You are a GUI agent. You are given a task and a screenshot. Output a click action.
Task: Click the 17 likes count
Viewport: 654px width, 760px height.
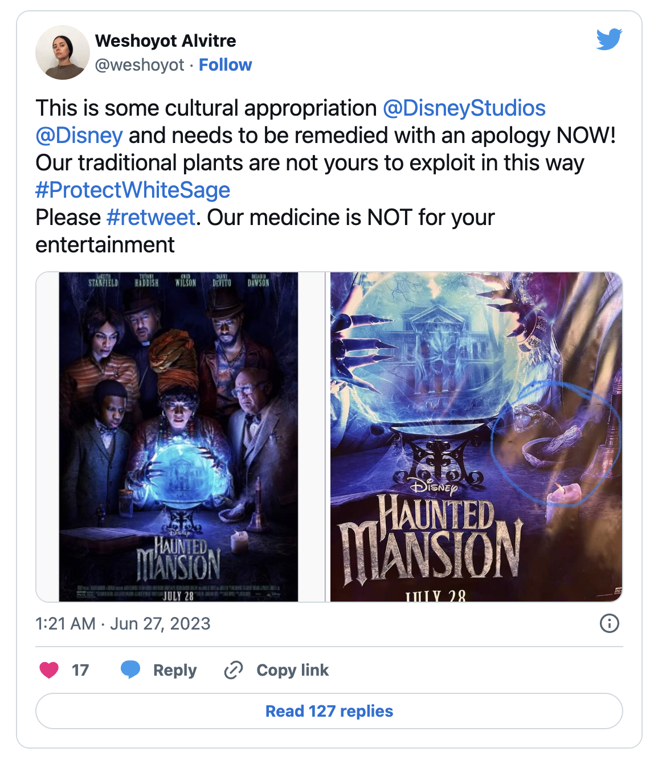(x=80, y=670)
